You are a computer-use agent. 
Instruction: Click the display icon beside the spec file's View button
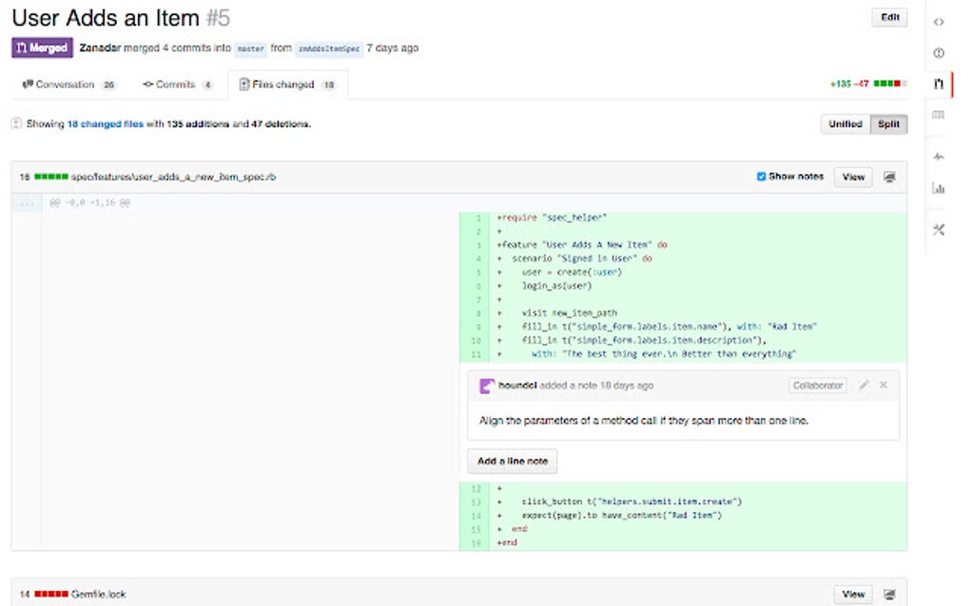tap(889, 178)
